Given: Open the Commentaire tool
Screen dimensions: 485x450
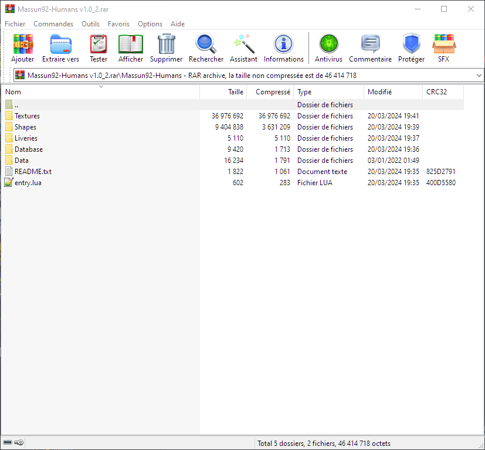Looking at the screenshot, I should [370, 44].
